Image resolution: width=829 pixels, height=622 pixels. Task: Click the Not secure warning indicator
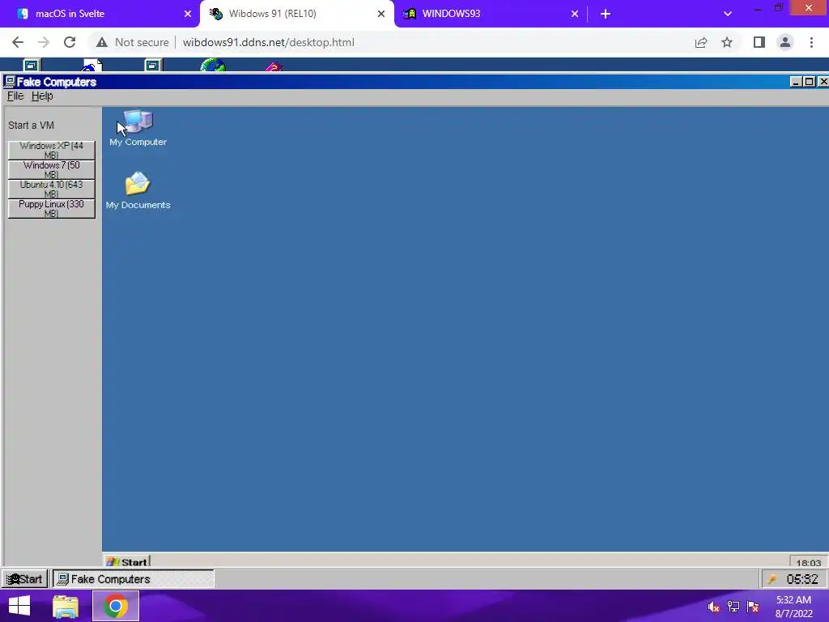[x=132, y=42]
